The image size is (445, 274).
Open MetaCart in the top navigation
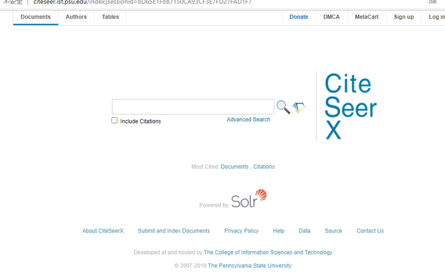pyautogui.click(x=366, y=17)
